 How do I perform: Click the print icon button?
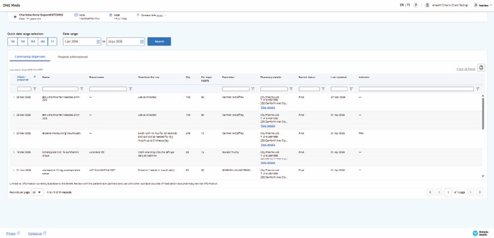pos(481,68)
